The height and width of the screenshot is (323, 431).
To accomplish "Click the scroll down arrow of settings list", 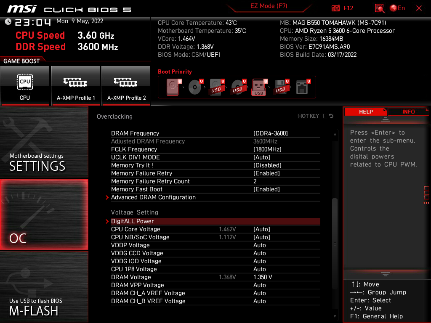I will pos(335,316).
